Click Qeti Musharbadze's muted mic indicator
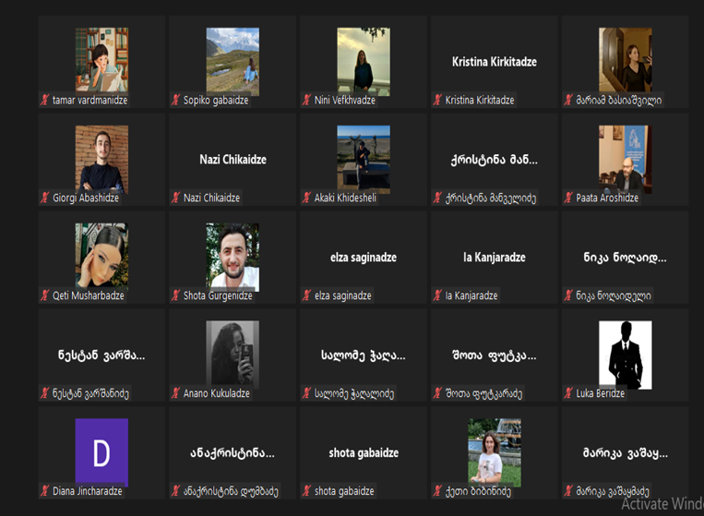The image size is (704, 516). tap(44, 296)
